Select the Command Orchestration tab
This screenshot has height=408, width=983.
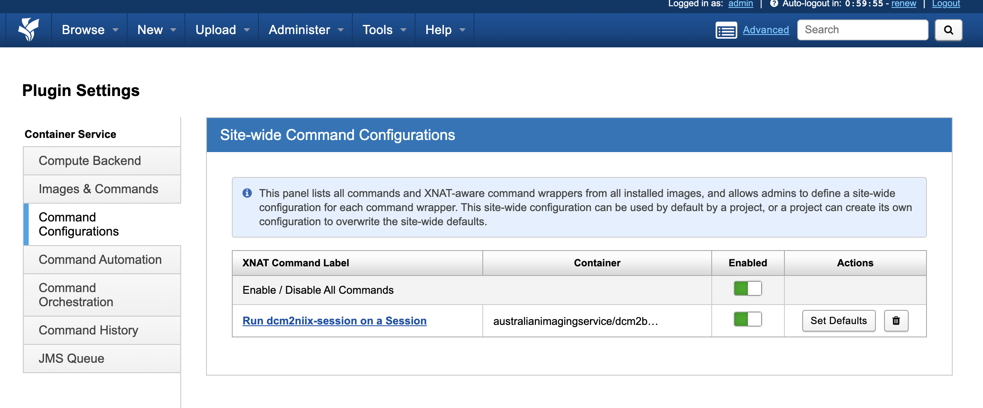(x=102, y=295)
